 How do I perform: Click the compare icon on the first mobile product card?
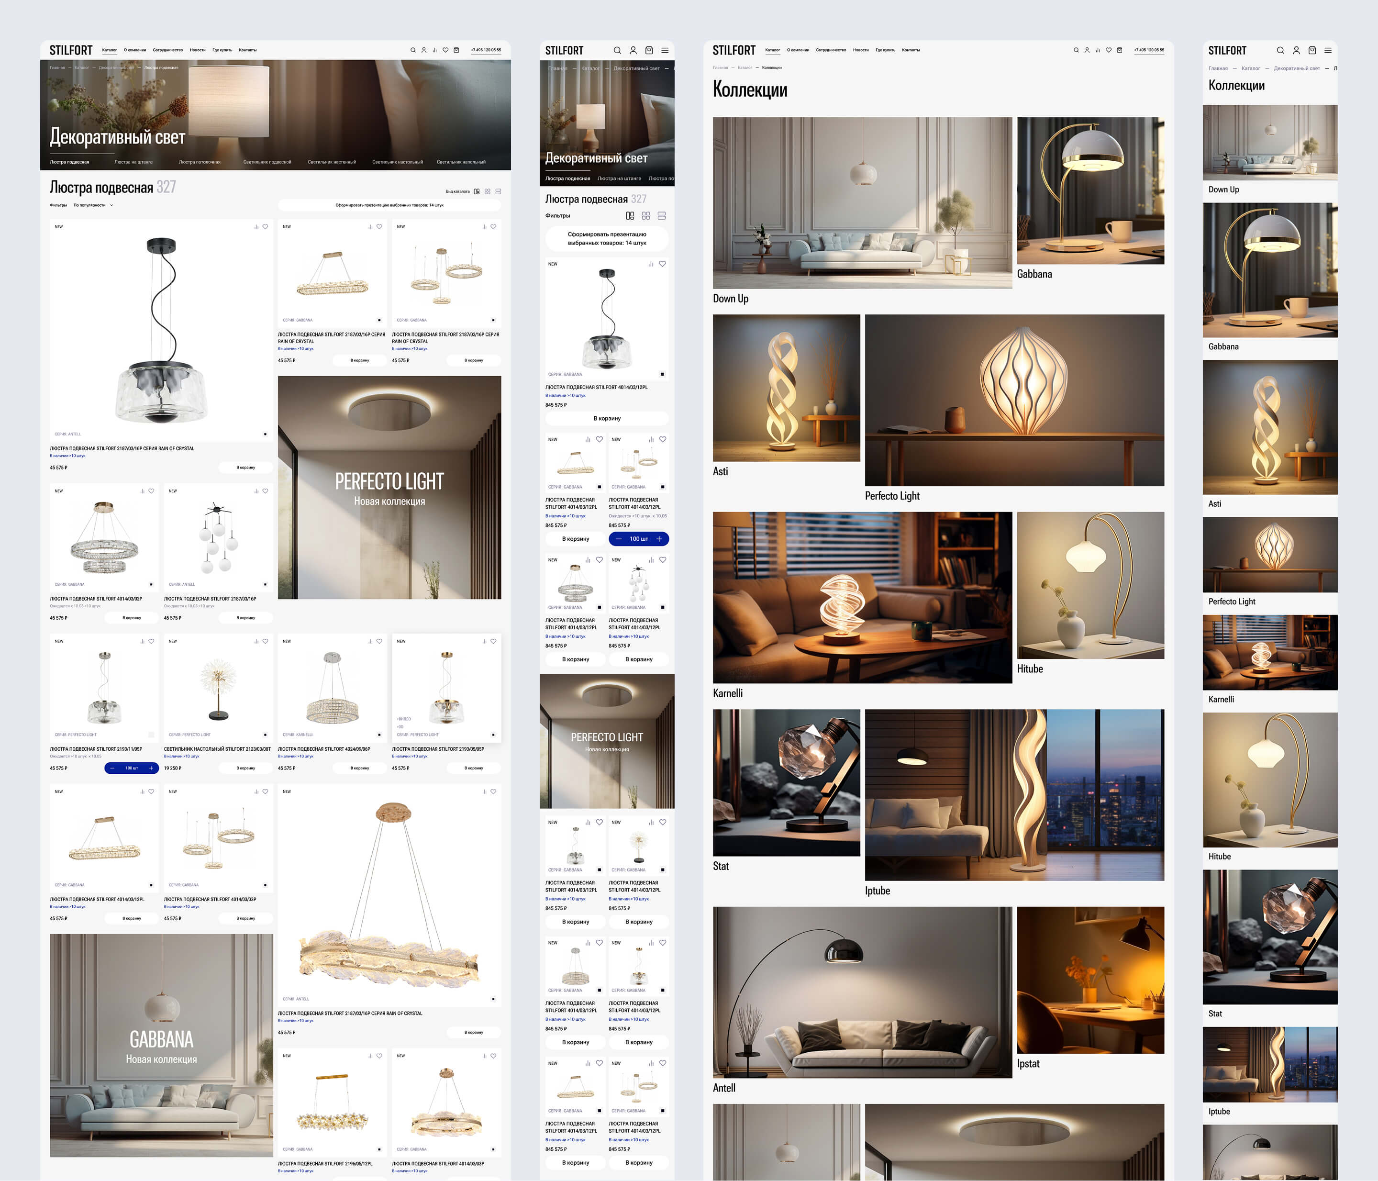651,264
